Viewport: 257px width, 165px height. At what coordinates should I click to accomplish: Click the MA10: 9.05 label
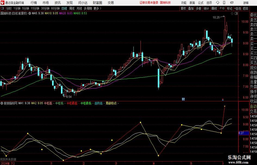coord(51,13)
